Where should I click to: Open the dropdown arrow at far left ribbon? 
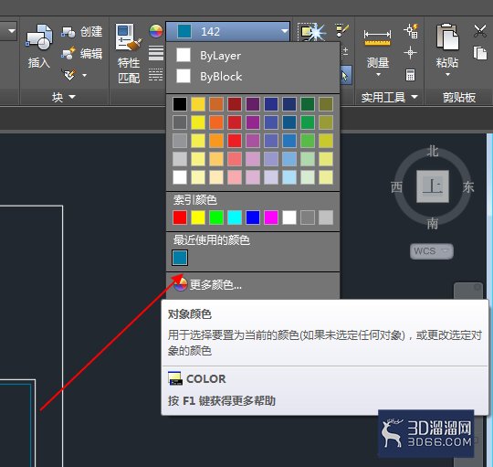point(12,31)
